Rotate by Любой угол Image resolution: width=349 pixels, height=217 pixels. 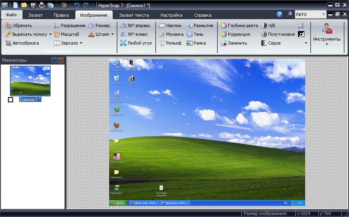pyautogui.click(x=136, y=43)
